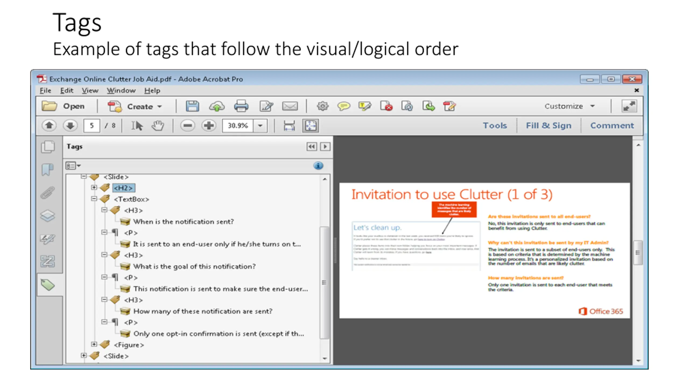Viewport: 689px width, 387px height.
Task: Open preferences with the gear icon
Action: 322,106
